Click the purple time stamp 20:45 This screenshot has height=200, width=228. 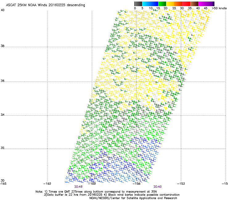tap(158, 187)
